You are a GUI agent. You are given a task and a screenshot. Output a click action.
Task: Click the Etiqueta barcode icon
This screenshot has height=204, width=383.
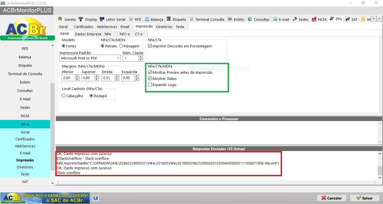(169, 19)
